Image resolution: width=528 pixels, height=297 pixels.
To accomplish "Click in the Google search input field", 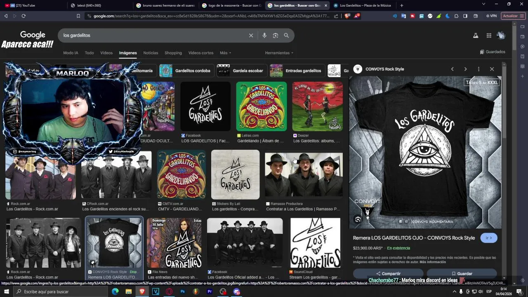I will coord(153,35).
